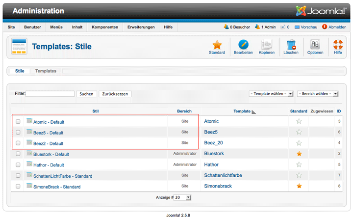Click the Standard star toolbar icon
The width and height of the screenshot is (353, 219).
coord(217,45)
